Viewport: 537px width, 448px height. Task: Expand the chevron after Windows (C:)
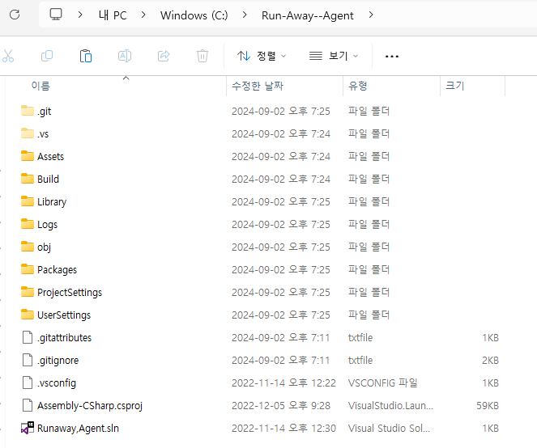coord(245,15)
